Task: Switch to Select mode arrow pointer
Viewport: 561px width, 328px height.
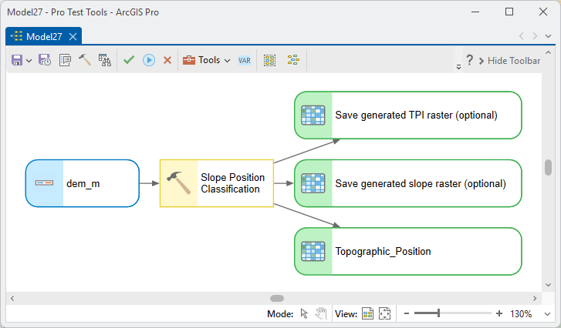Action: (304, 313)
